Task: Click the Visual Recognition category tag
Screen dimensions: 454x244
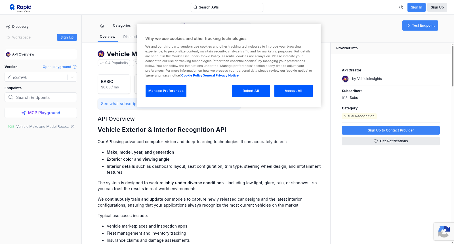Action: coord(359,116)
